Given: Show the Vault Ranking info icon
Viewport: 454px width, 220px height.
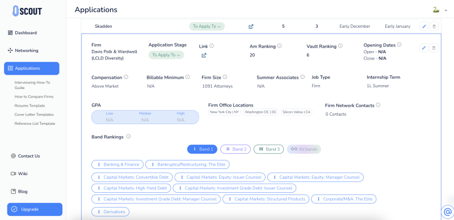Looking at the screenshot, I should (x=340, y=46).
